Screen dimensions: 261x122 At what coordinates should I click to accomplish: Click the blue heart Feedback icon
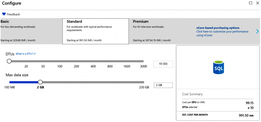coord(4,14)
